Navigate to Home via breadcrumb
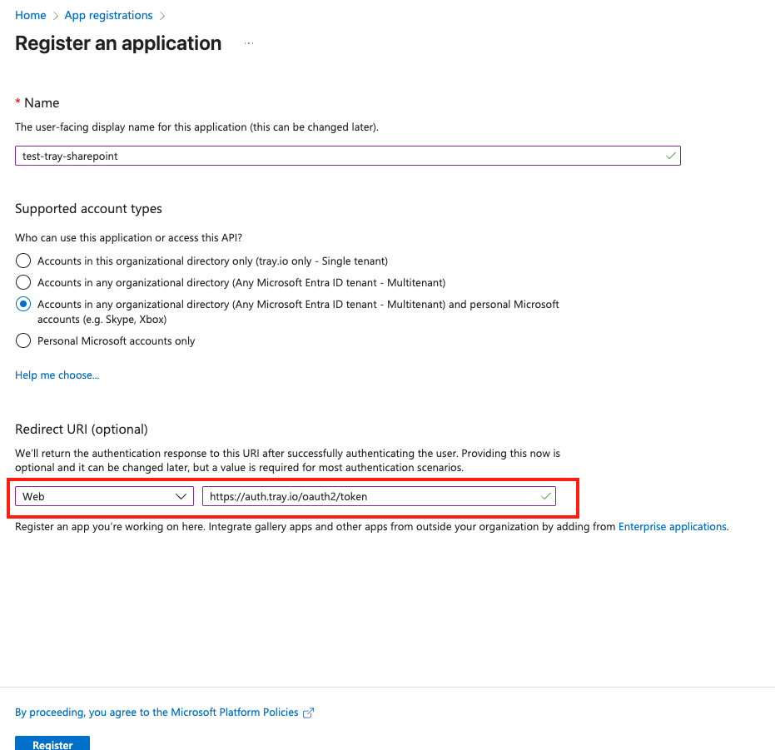The image size is (775, 750). [30, 15]
